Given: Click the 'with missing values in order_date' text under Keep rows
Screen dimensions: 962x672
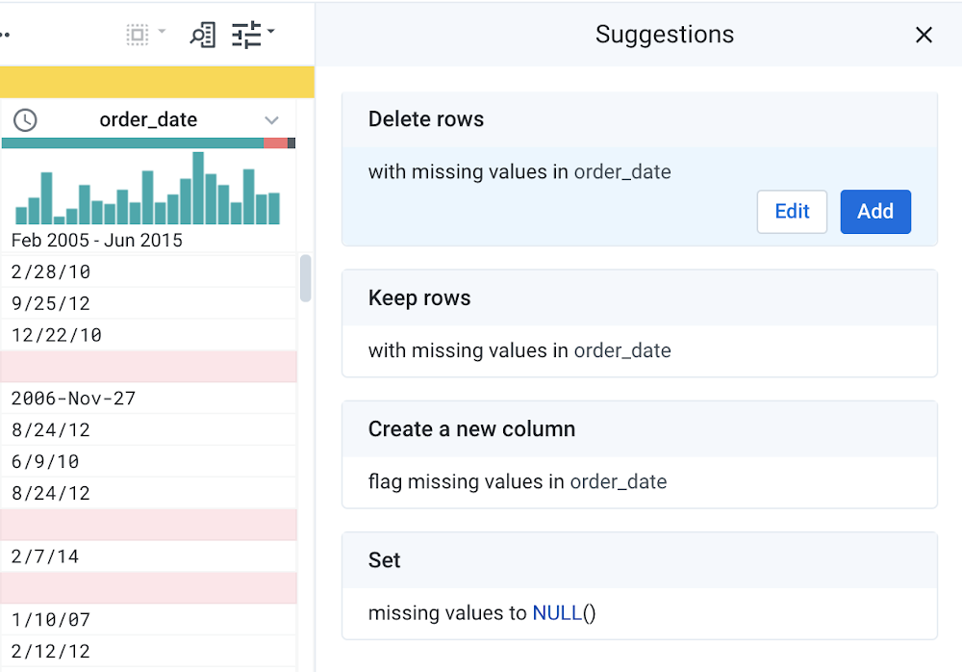Looking at the screenshot, I should coord(519,350).
